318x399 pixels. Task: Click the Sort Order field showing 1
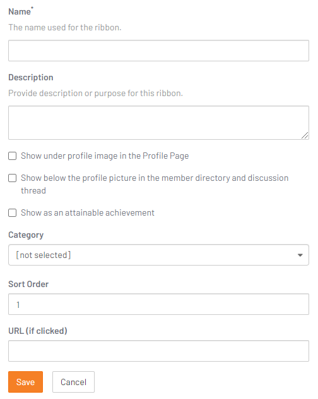click(158, 304)
